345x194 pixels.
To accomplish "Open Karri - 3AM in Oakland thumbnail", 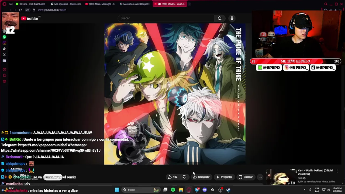I will (x=281, y=177).
